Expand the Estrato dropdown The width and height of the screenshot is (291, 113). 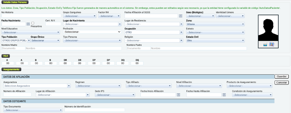[215, 32]
